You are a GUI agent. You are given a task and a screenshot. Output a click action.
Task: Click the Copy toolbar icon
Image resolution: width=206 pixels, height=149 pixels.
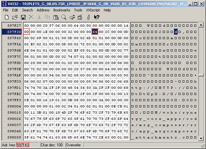pos(47,17)
